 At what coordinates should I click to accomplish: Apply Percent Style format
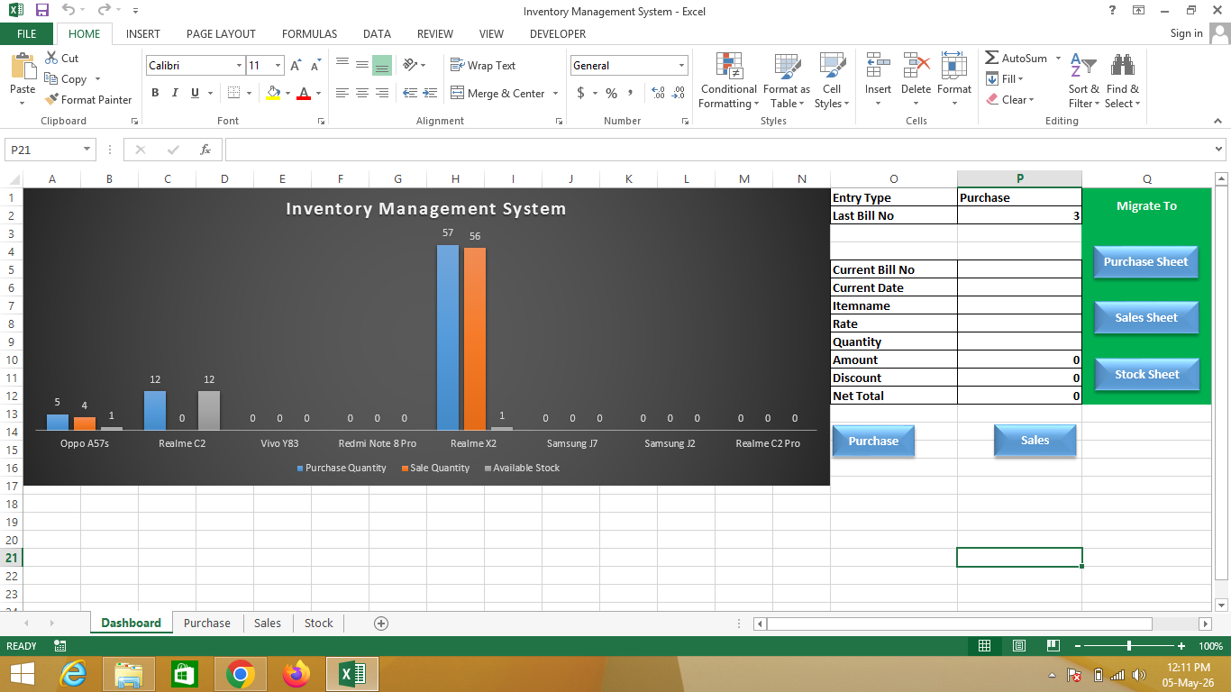pyautogui.click(x=611, y=93)
